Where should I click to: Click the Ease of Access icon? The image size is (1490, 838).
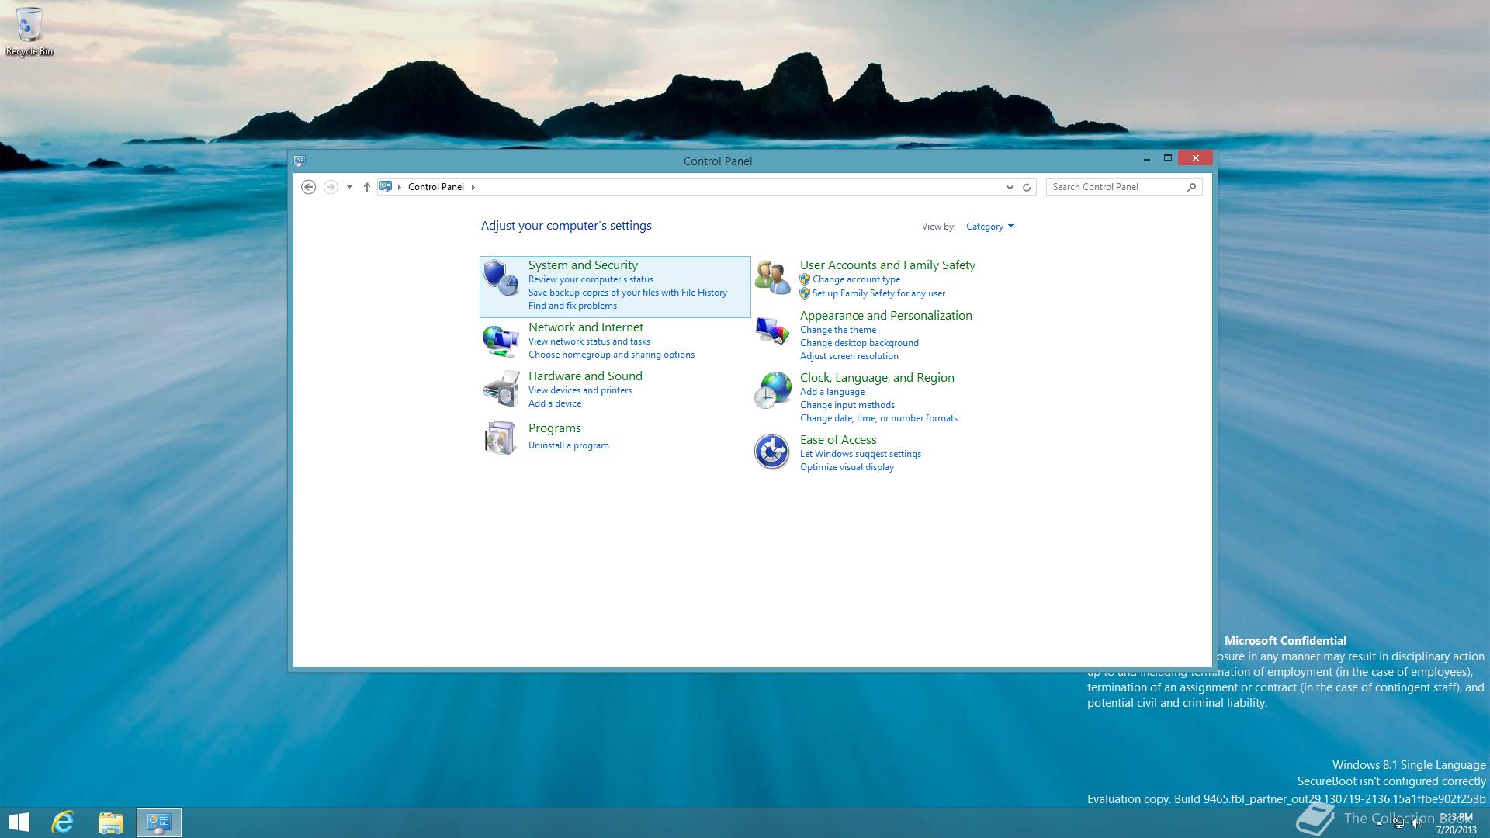pyautogui.click(x=772, y=452)
